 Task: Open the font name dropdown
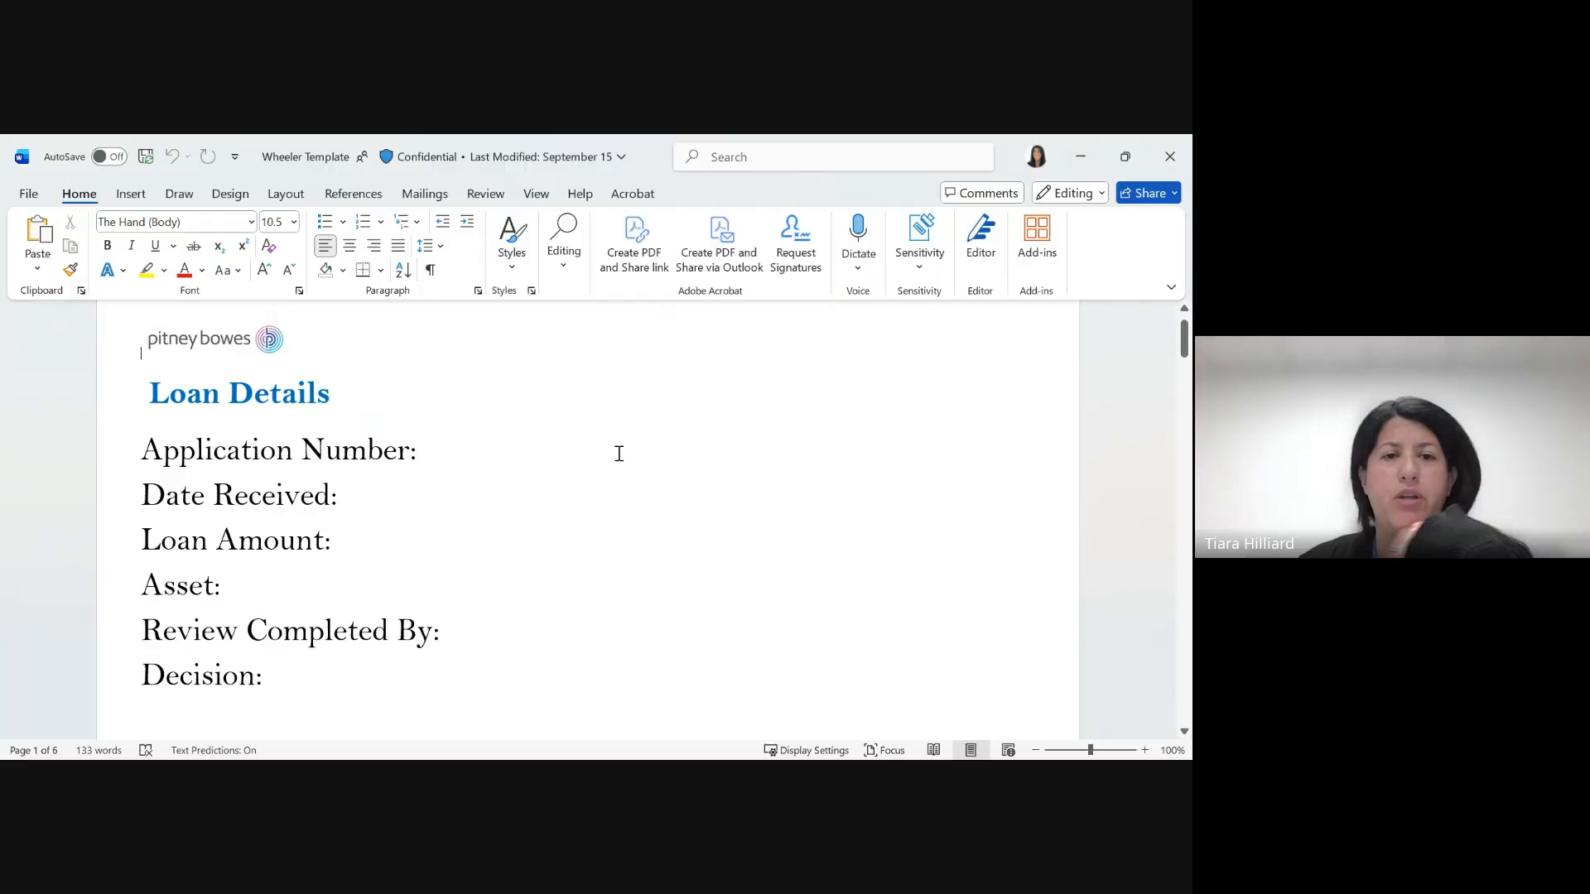click(x=251, y=222)
